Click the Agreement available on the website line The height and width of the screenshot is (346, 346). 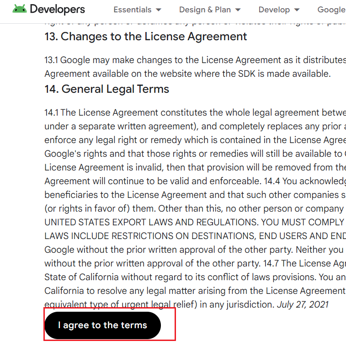[187, 74]
